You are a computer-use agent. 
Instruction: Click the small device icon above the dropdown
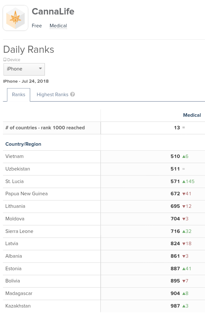point(5,60)
